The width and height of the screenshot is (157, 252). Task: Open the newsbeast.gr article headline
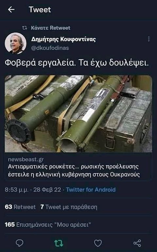(74, 171)
